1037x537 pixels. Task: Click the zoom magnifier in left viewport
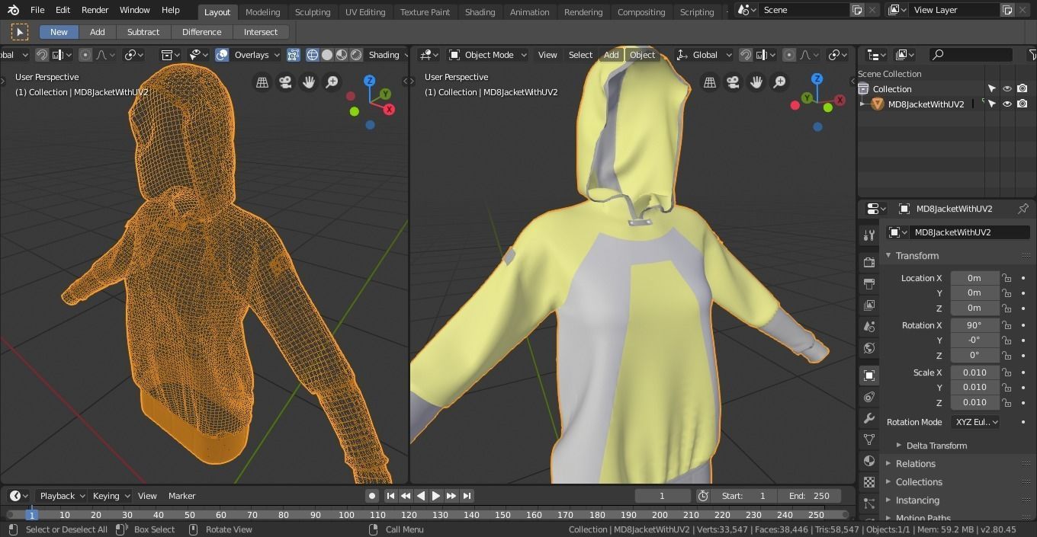tap(332, 82)
